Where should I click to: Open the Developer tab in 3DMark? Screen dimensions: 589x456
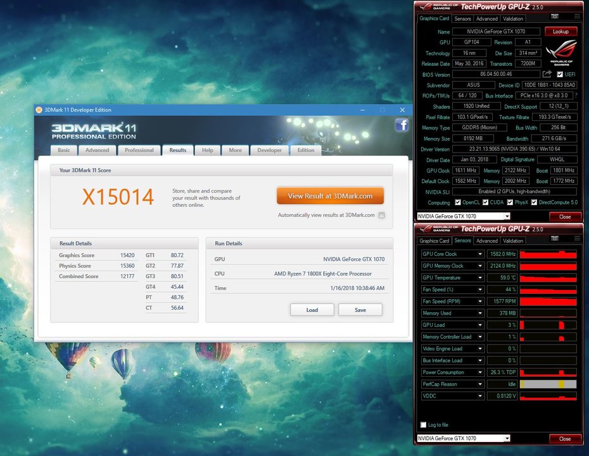(269, 150)
